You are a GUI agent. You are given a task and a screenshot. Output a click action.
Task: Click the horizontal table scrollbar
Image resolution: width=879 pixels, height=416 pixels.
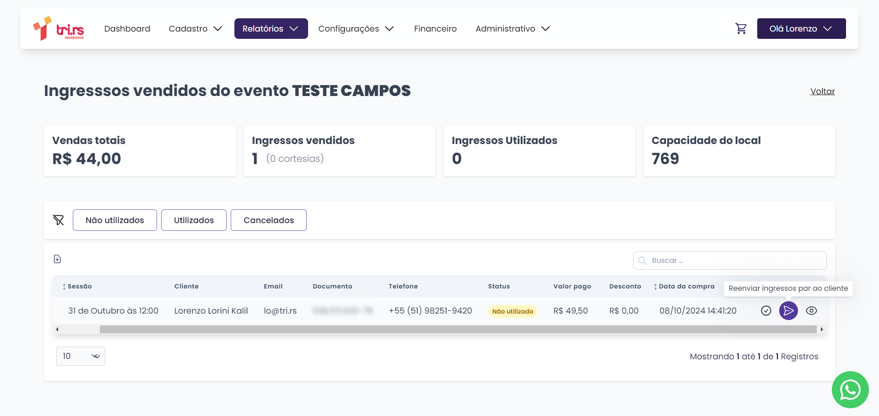pyautogui.click(x=458, y=329)
